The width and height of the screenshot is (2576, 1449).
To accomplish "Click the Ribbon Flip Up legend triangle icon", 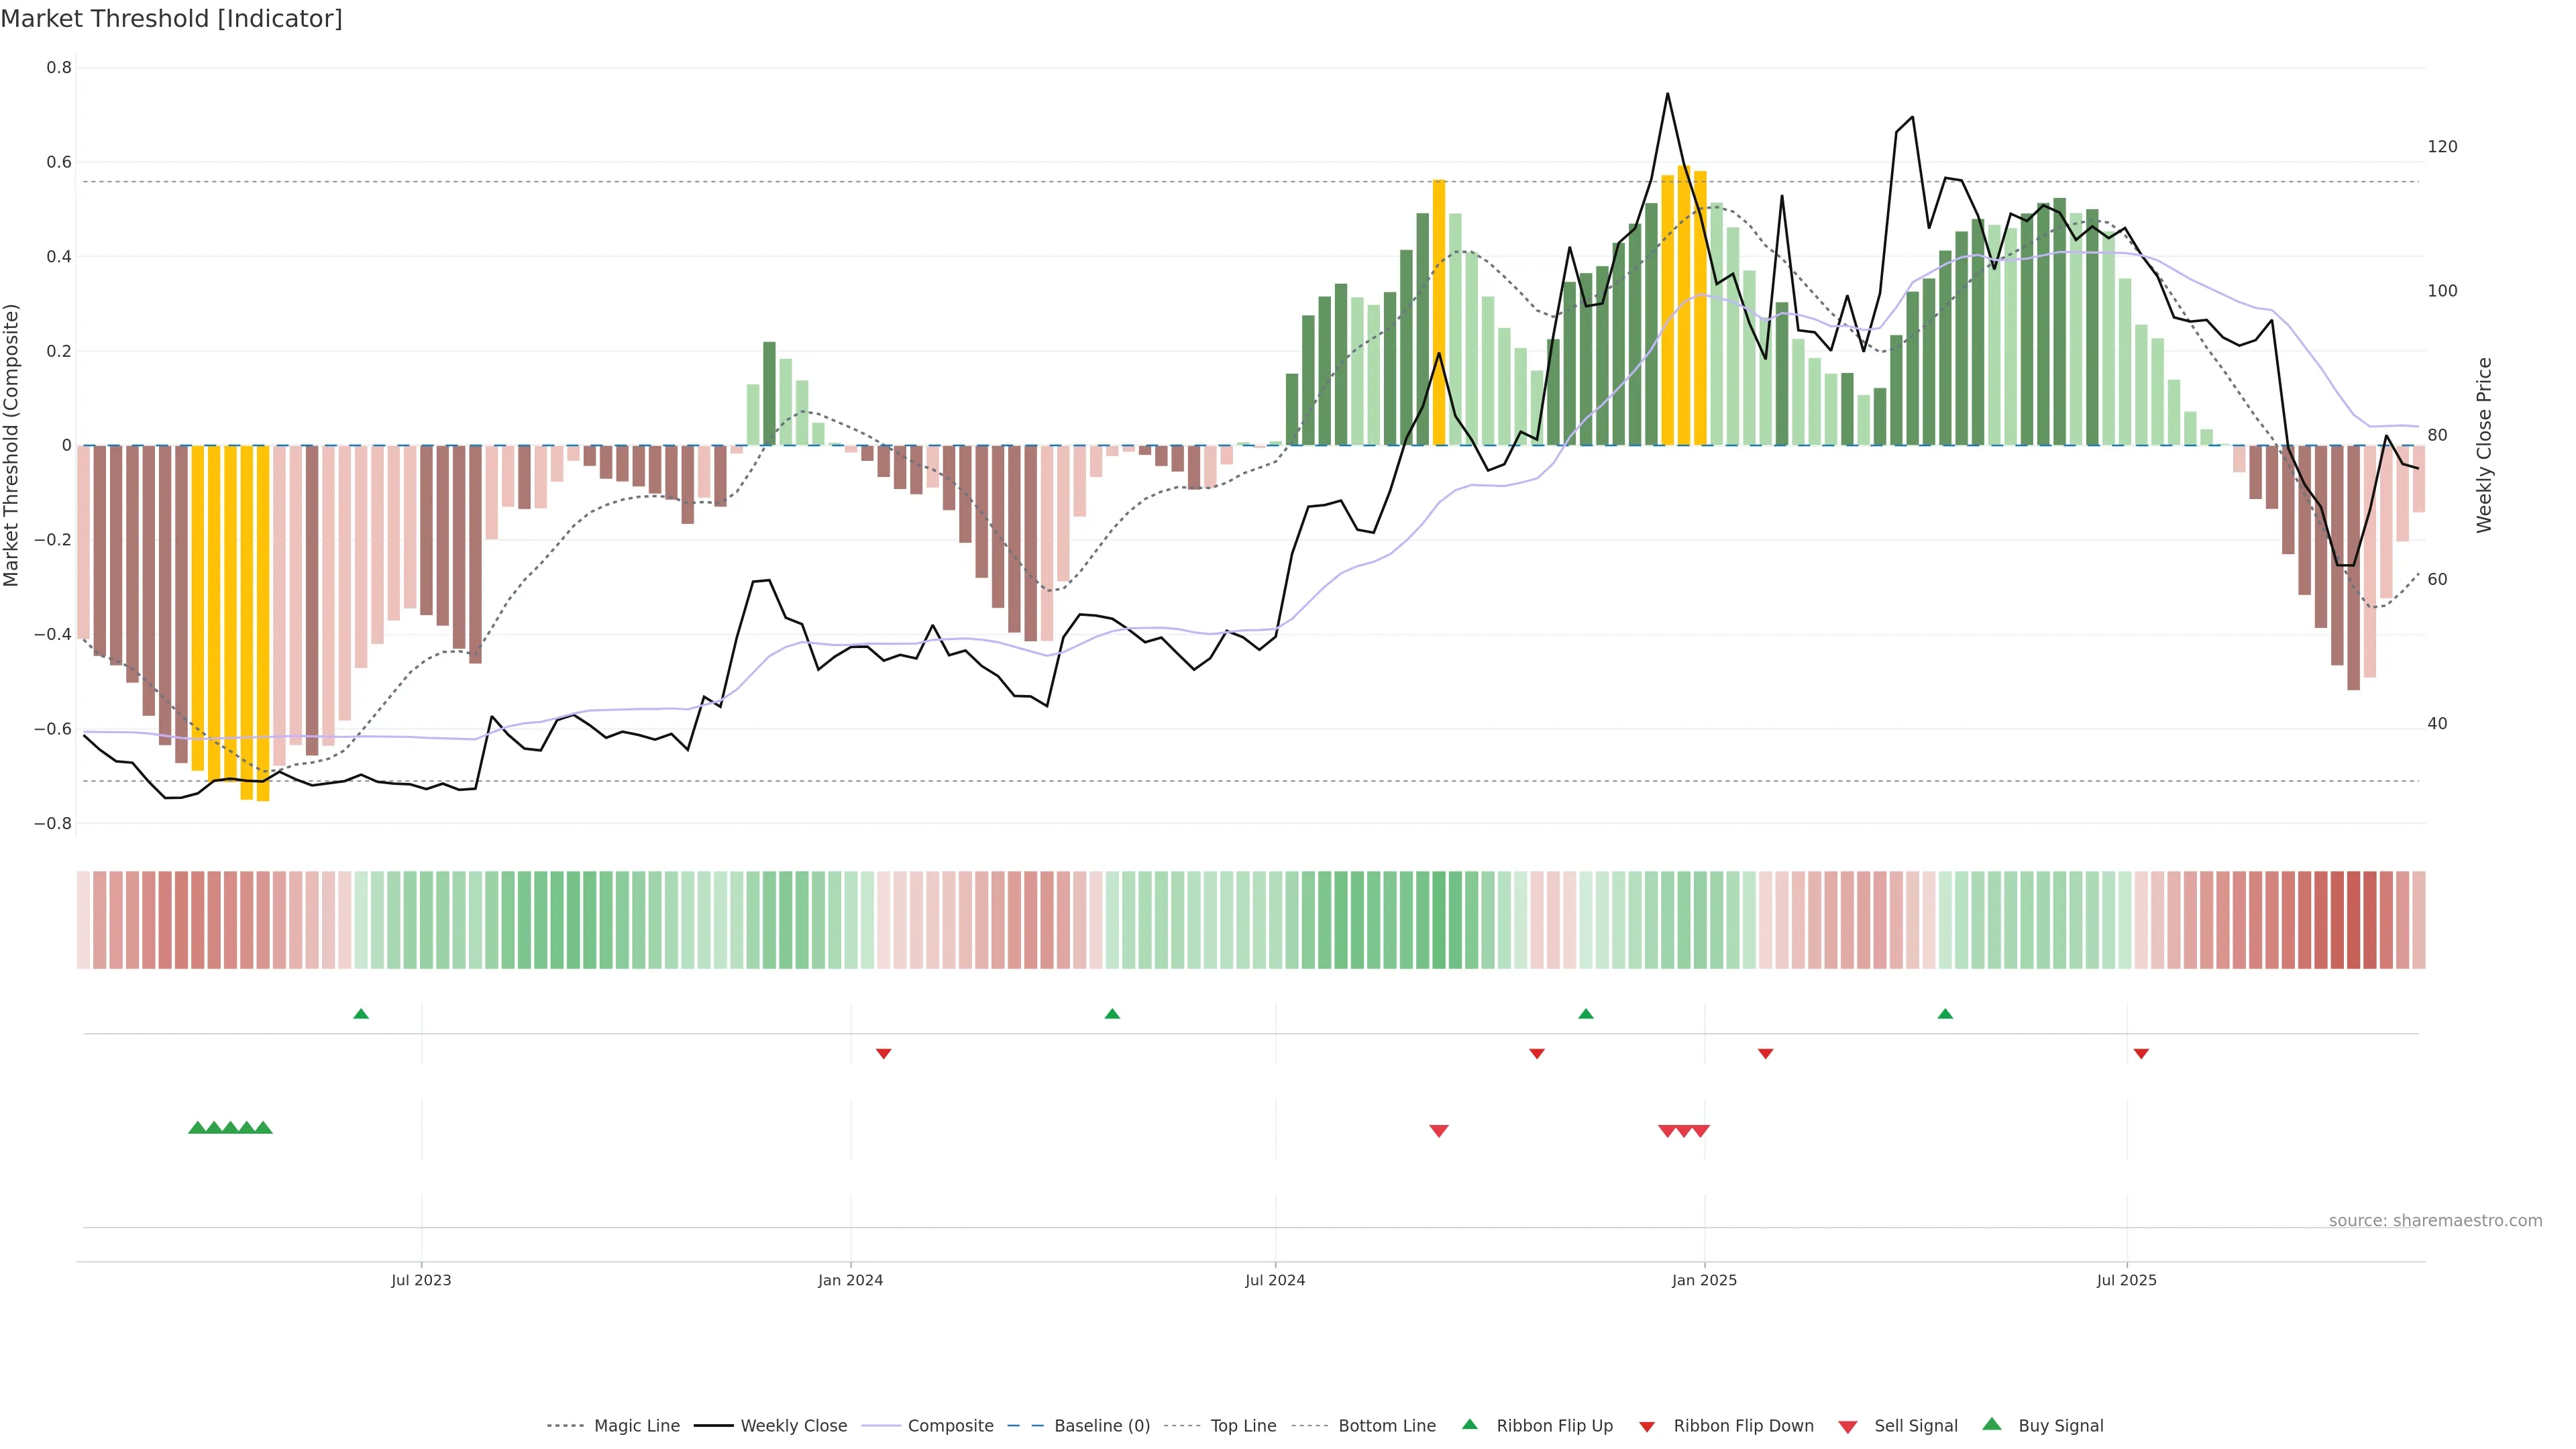I will [1469, 1424].
